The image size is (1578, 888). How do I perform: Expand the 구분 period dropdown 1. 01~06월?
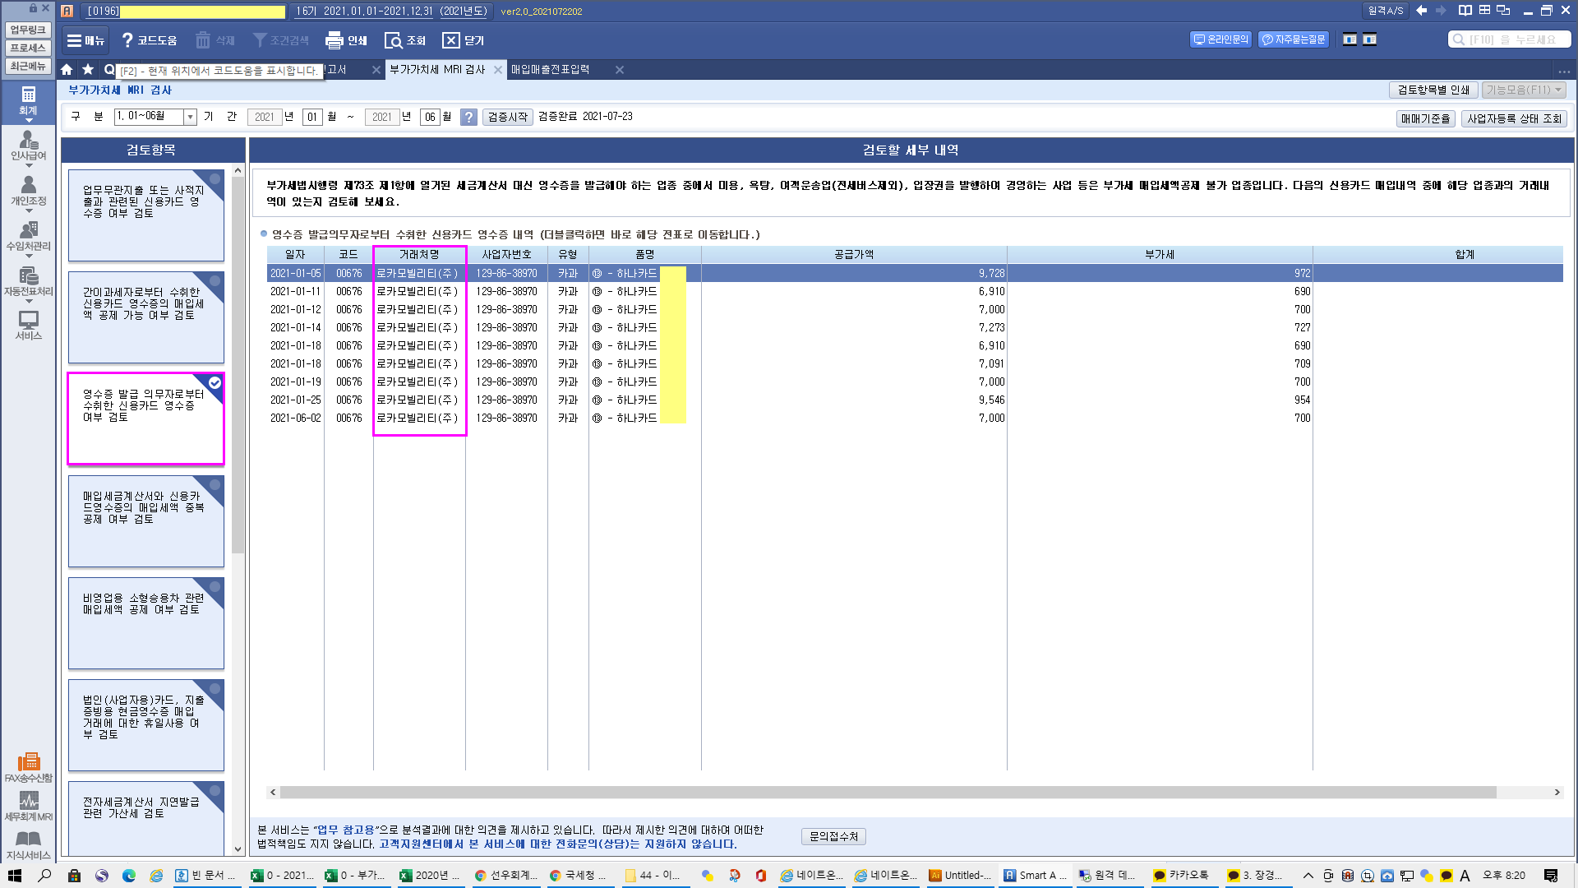[x=190, y=118]
